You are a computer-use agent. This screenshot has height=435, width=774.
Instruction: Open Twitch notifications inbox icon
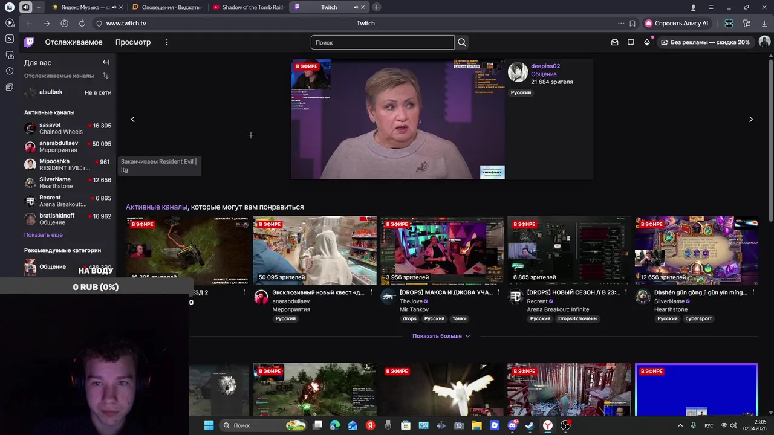point(614,42)
